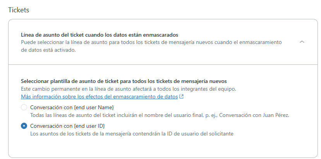321x159 pixels.
Task: Click the Tickets page heading
Action: (x=19, y=10)
